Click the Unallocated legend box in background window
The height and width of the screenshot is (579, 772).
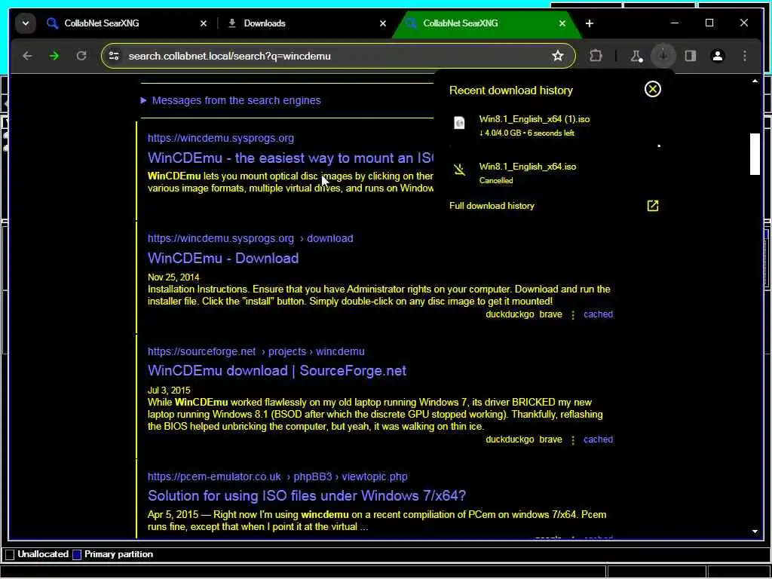[x=10, y=554]
